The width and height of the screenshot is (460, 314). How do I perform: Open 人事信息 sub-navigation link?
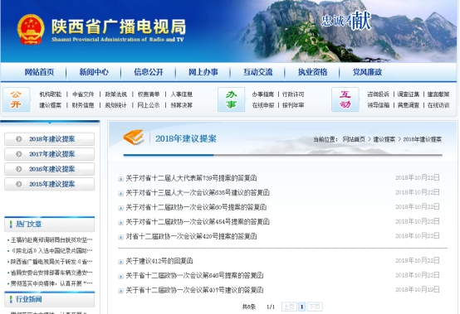[x=181, y=94]
